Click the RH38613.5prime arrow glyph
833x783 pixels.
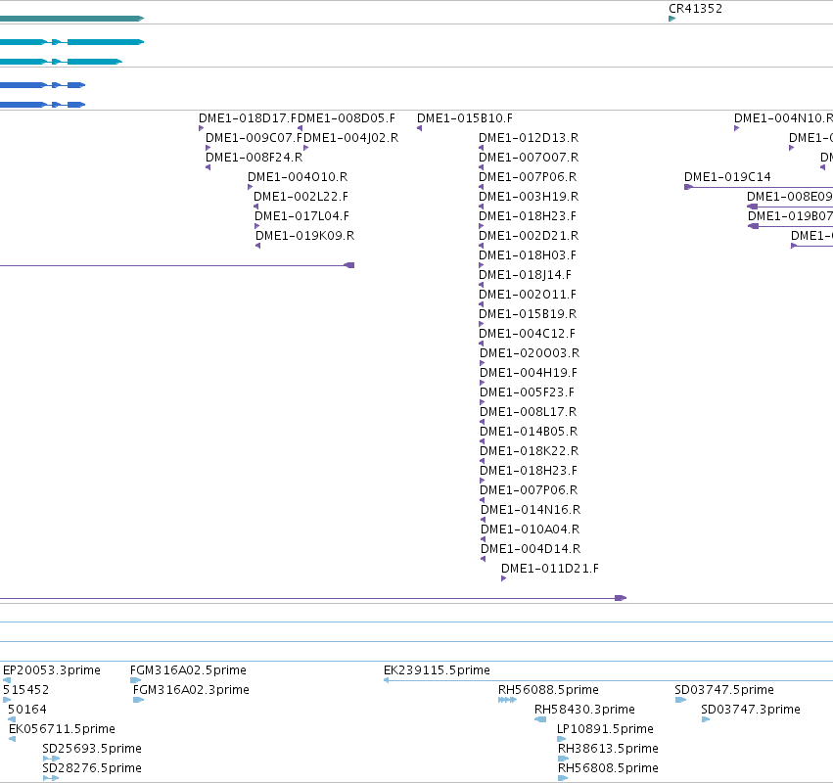[563, 759]
